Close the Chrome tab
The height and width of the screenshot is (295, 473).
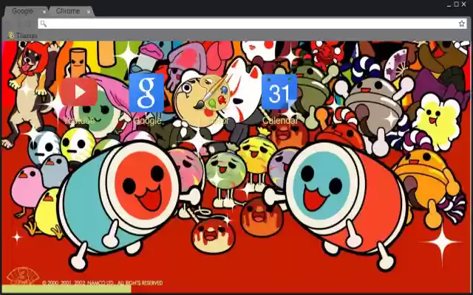coord(89,12)
